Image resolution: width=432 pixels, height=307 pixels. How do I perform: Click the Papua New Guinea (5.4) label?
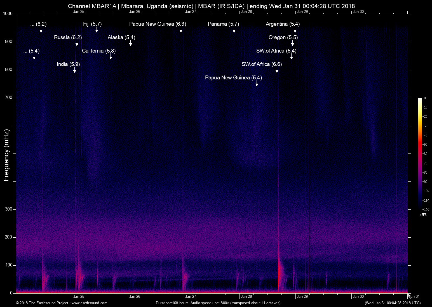[x=234, y=78]
